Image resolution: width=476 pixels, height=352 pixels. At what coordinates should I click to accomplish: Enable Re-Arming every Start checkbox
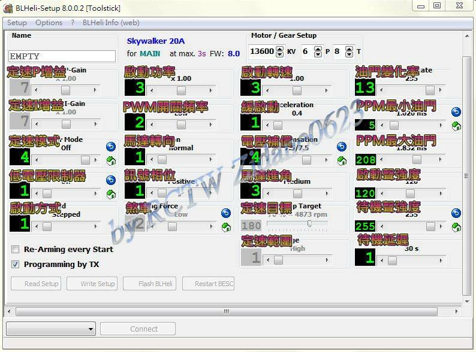coord(15,250)
